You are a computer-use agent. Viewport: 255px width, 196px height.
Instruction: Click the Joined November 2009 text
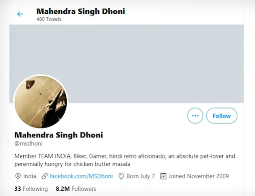(x=199, y=176)
